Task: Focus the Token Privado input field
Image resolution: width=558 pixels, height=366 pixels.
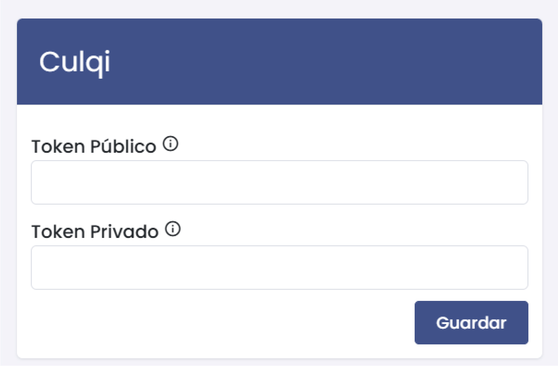Action: click(279, 268)
